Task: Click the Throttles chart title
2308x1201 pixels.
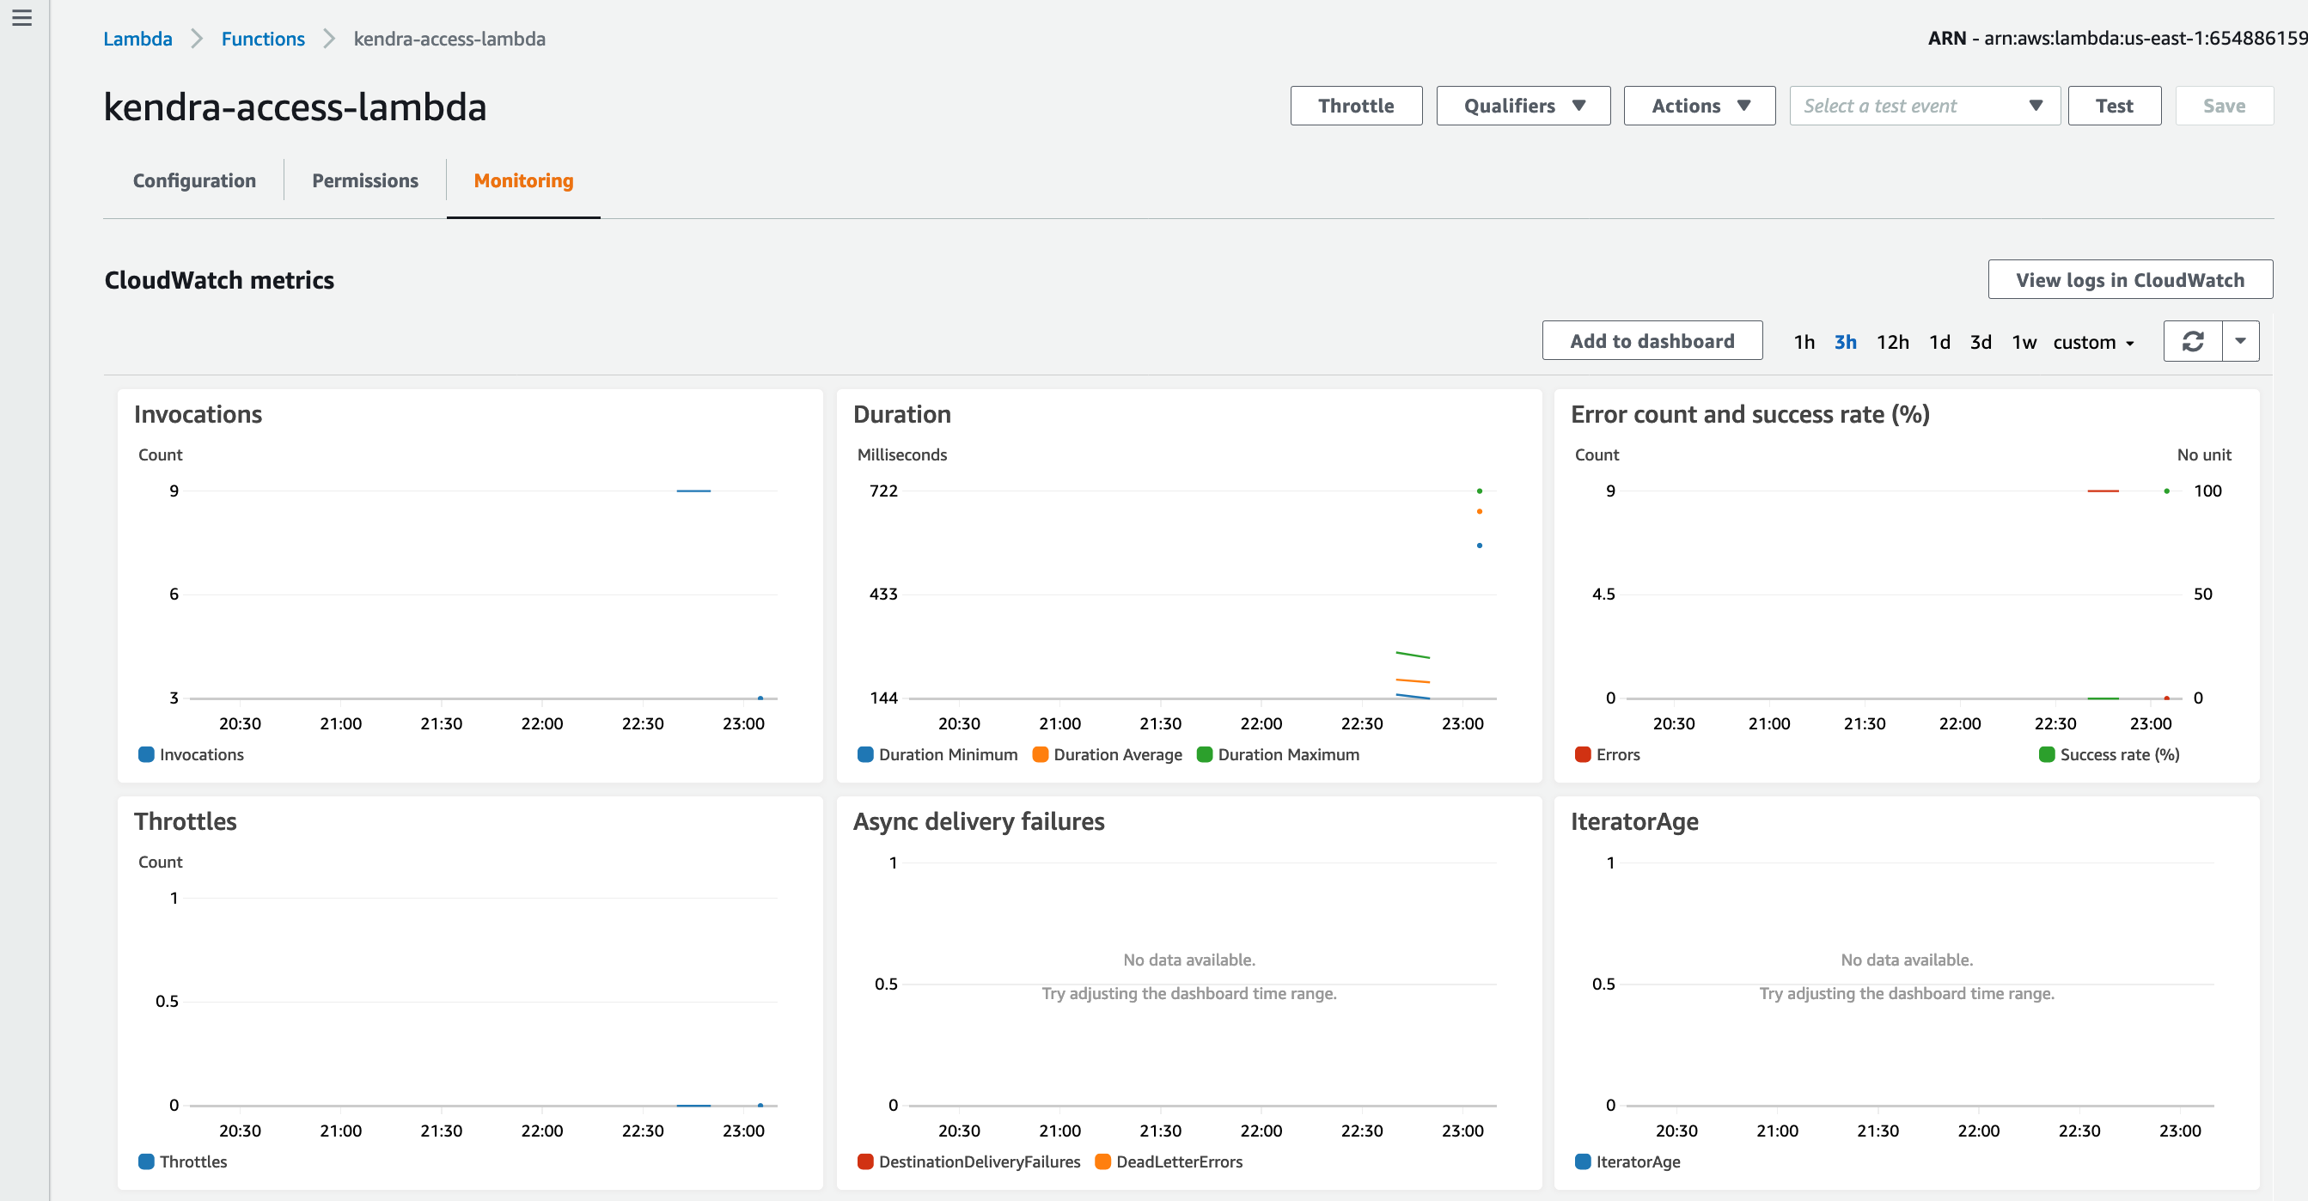Action: [x=186, y=821]
